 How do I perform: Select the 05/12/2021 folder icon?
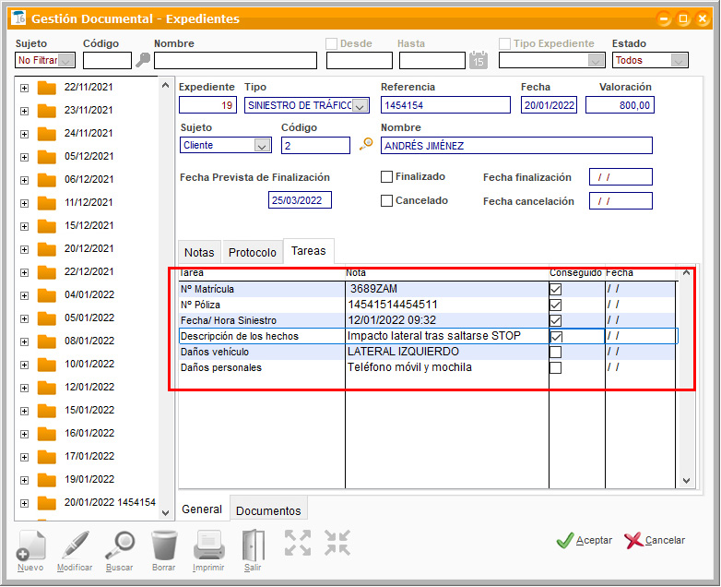point(46,157)
